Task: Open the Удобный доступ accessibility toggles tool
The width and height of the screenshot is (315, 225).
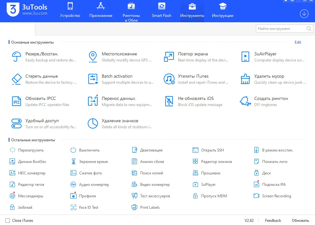Action: pyautogui.click(x=16, y=123)
